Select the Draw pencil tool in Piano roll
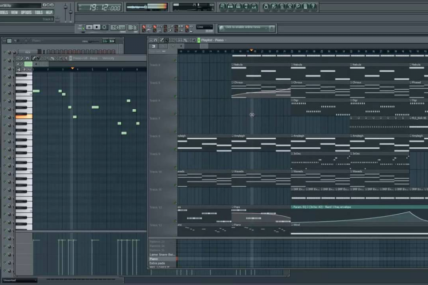 tap(34, 58)
